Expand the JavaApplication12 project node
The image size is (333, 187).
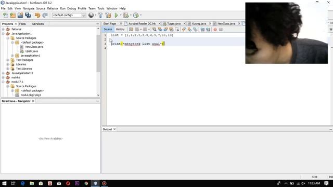point(3,73)
